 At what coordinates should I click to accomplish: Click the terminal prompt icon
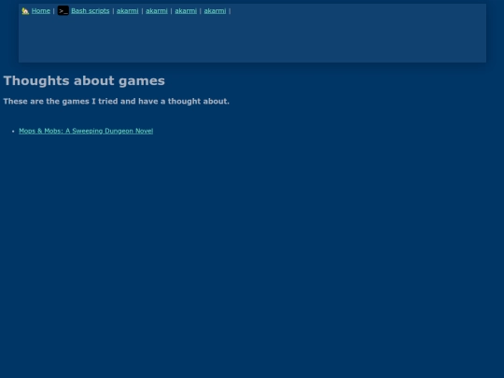[x=63, y=10]
